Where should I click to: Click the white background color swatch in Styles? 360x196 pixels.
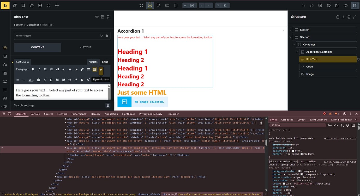click(x=293, y=151)
